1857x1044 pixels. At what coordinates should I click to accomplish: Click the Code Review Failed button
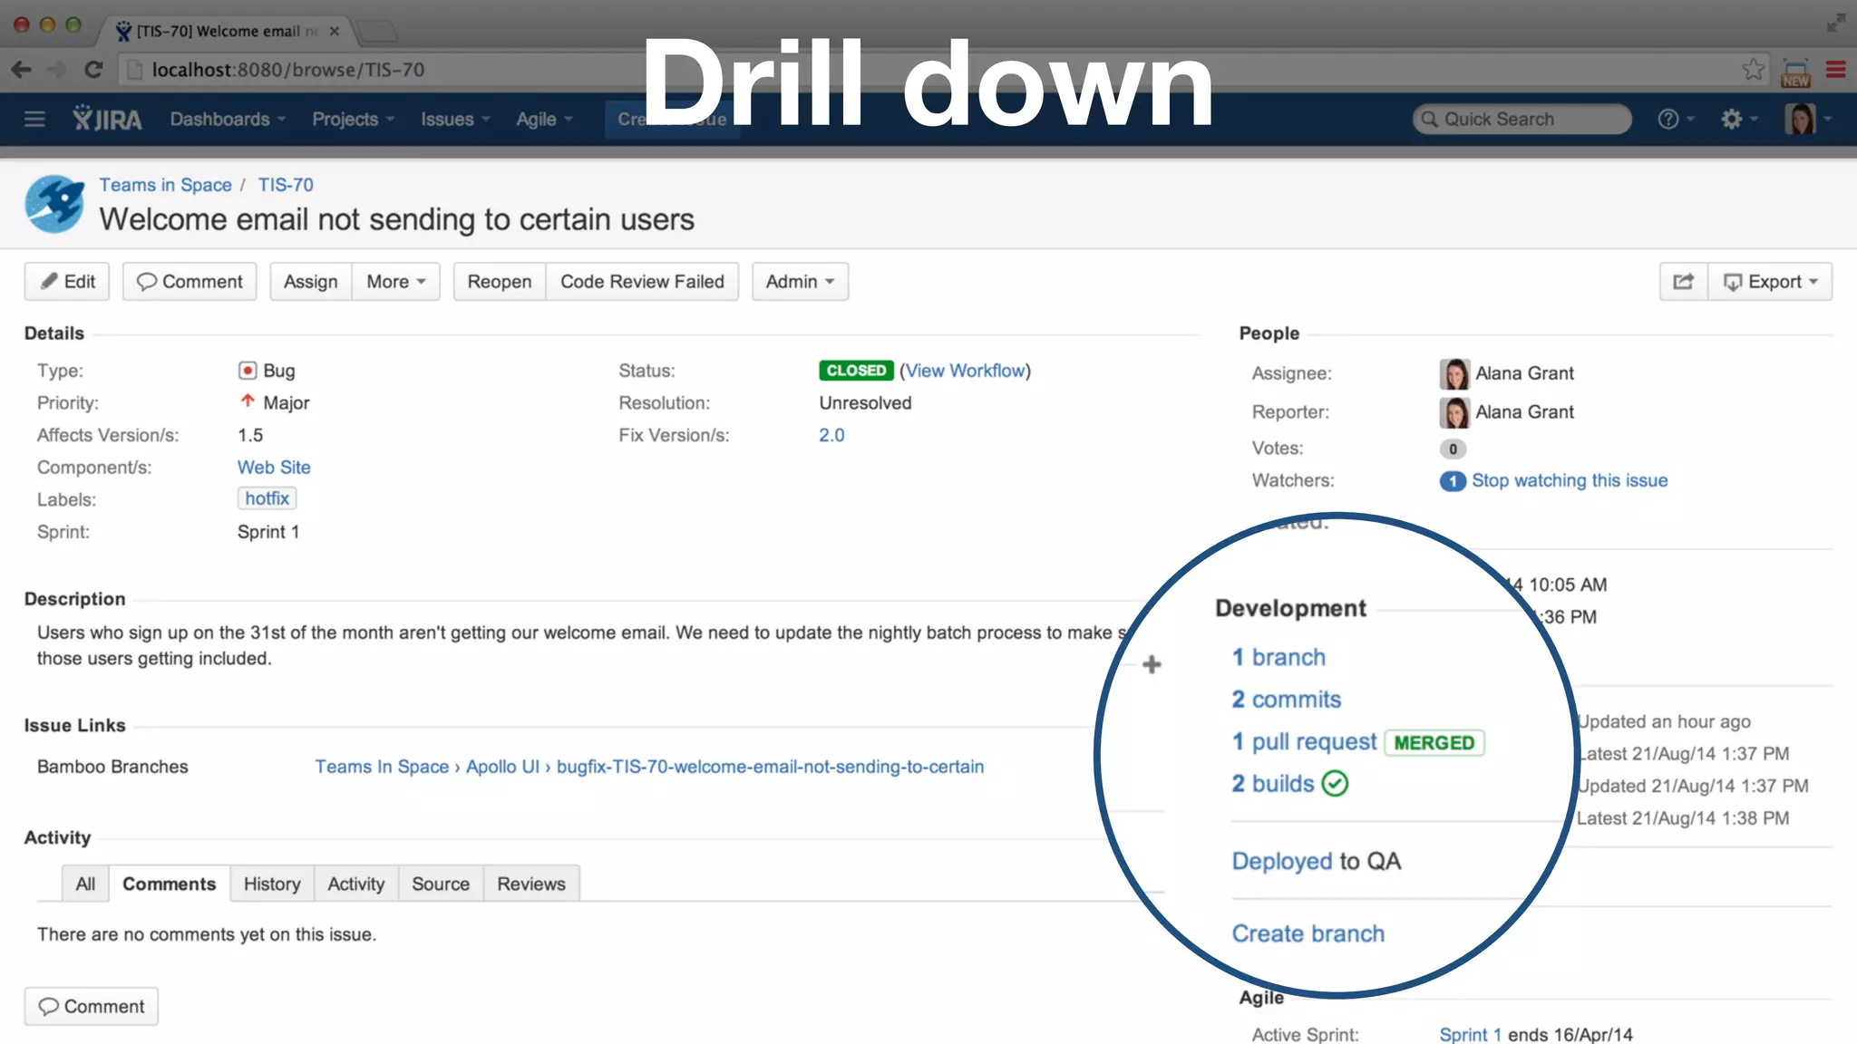point(642,282)
